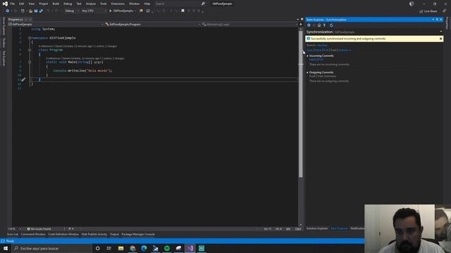Open the Actions dropdown in Synchronization
The height and width of the screenshot is (253, 451).
pyautogui.click(x=345, y=50)
